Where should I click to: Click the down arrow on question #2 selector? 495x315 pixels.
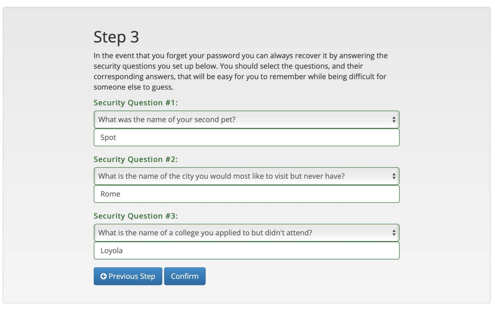pos(394,178)
